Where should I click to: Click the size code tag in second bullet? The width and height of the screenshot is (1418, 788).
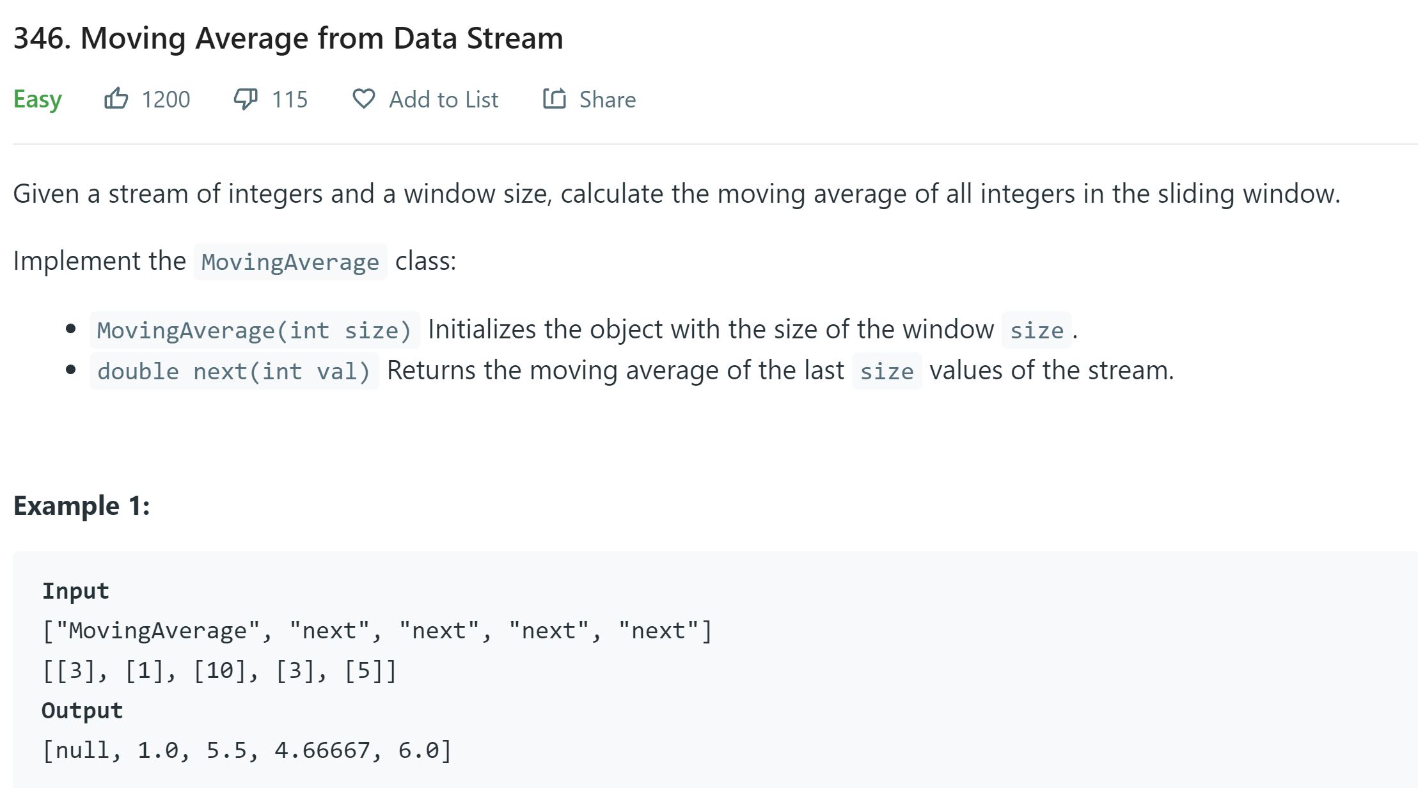[x=886, y=371]
